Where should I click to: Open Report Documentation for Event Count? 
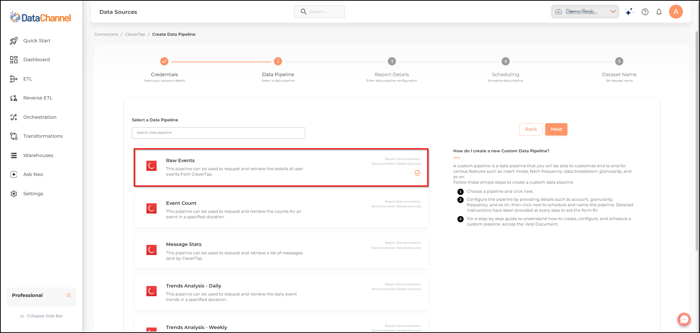coord(402,201)
